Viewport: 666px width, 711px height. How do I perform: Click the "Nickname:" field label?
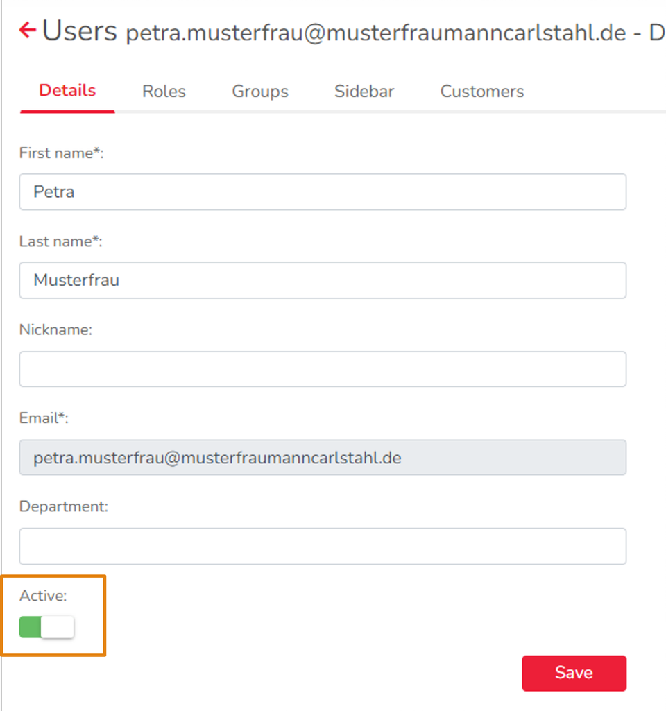55,330
